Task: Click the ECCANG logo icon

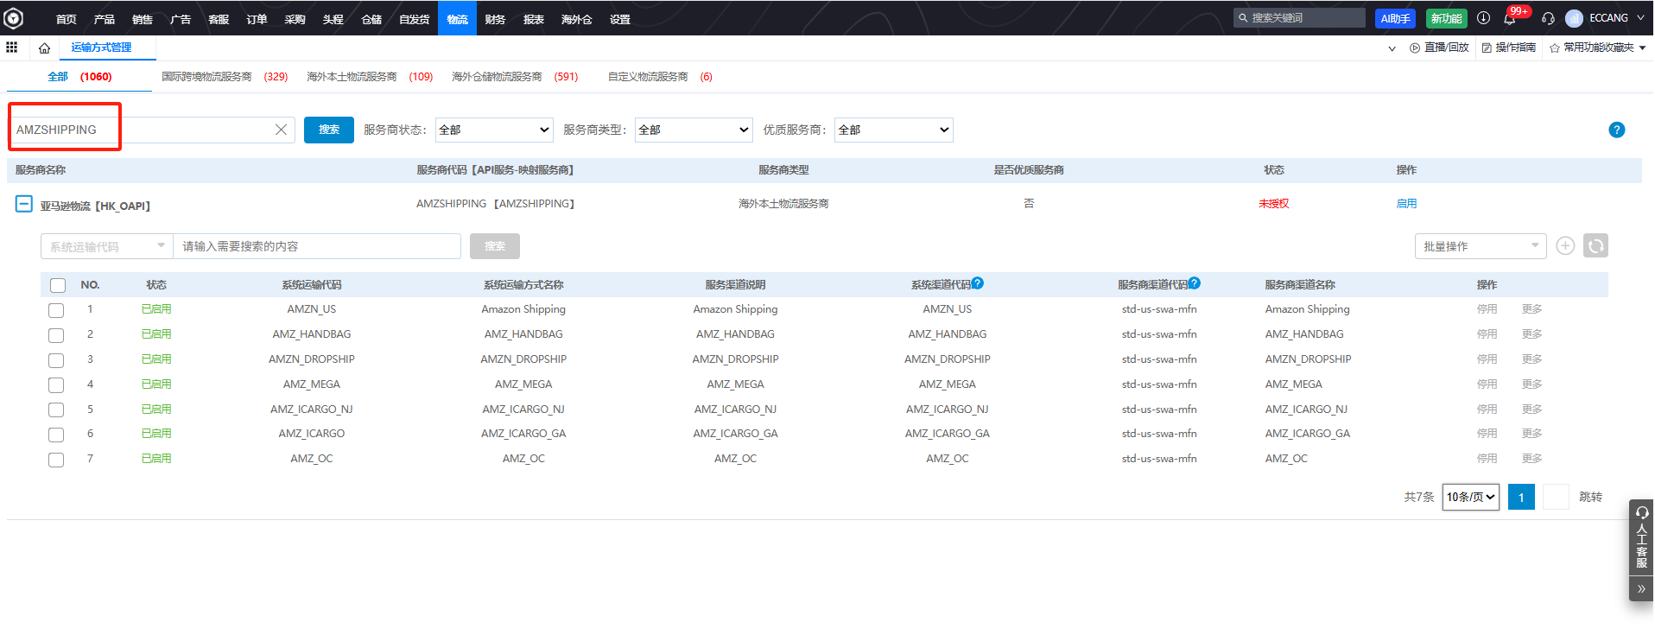Action: (14, 17)
